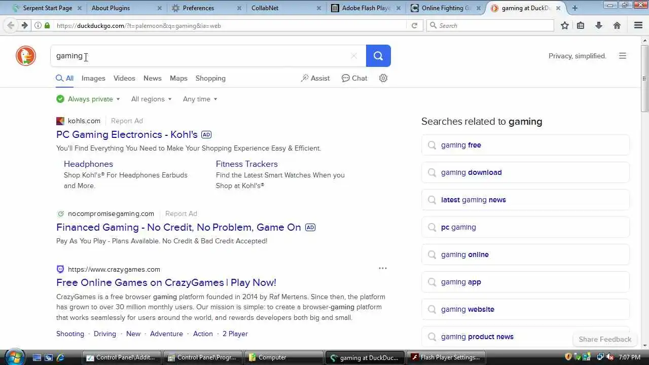Viewport: 649px width, 365px height.
Task: Open PC Gaming Electronics - Kohl's link
Action: click(x=127, y=134)
